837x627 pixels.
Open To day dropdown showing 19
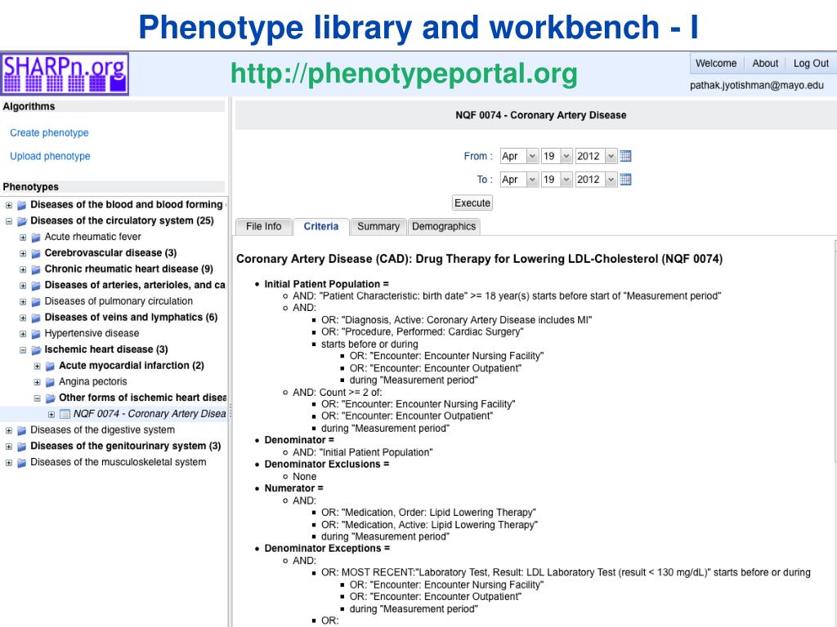(557, 180)
